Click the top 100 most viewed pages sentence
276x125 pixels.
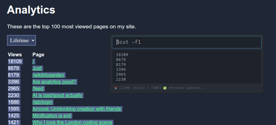point(71,27)
